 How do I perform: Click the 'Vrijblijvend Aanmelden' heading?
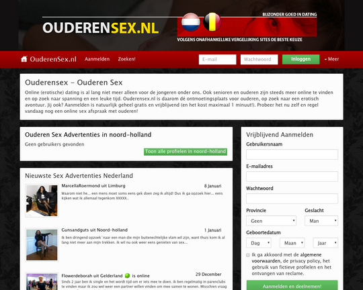pos(280,134)
